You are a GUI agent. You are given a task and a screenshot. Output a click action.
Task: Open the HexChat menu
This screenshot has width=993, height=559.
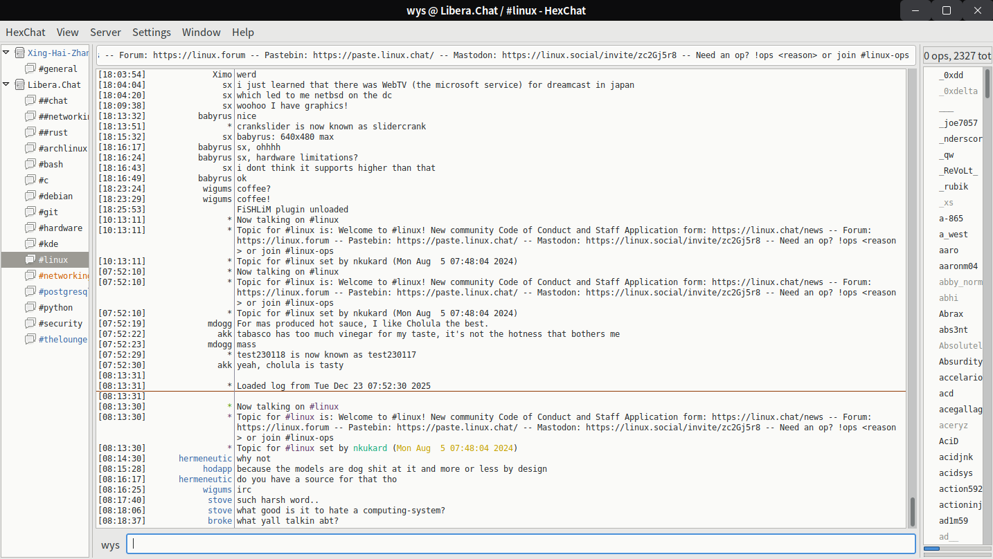[x=26, y=32]
